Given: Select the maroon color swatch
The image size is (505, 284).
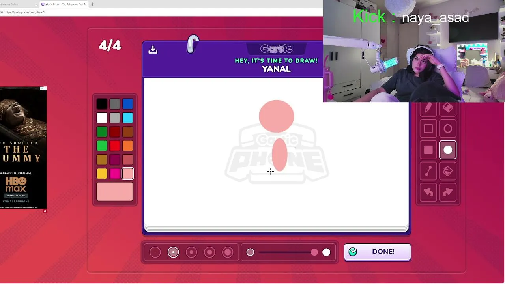Looking at the screenshot, I should 114,160.
